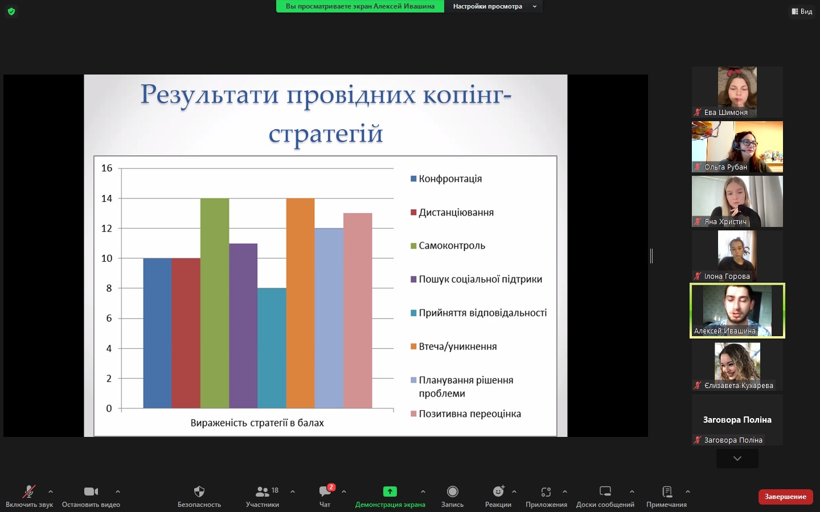
Task: Click the Вид view layout button
Action: tap(802, 11)
